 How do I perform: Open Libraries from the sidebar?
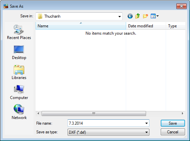click(x=19, y=72)
